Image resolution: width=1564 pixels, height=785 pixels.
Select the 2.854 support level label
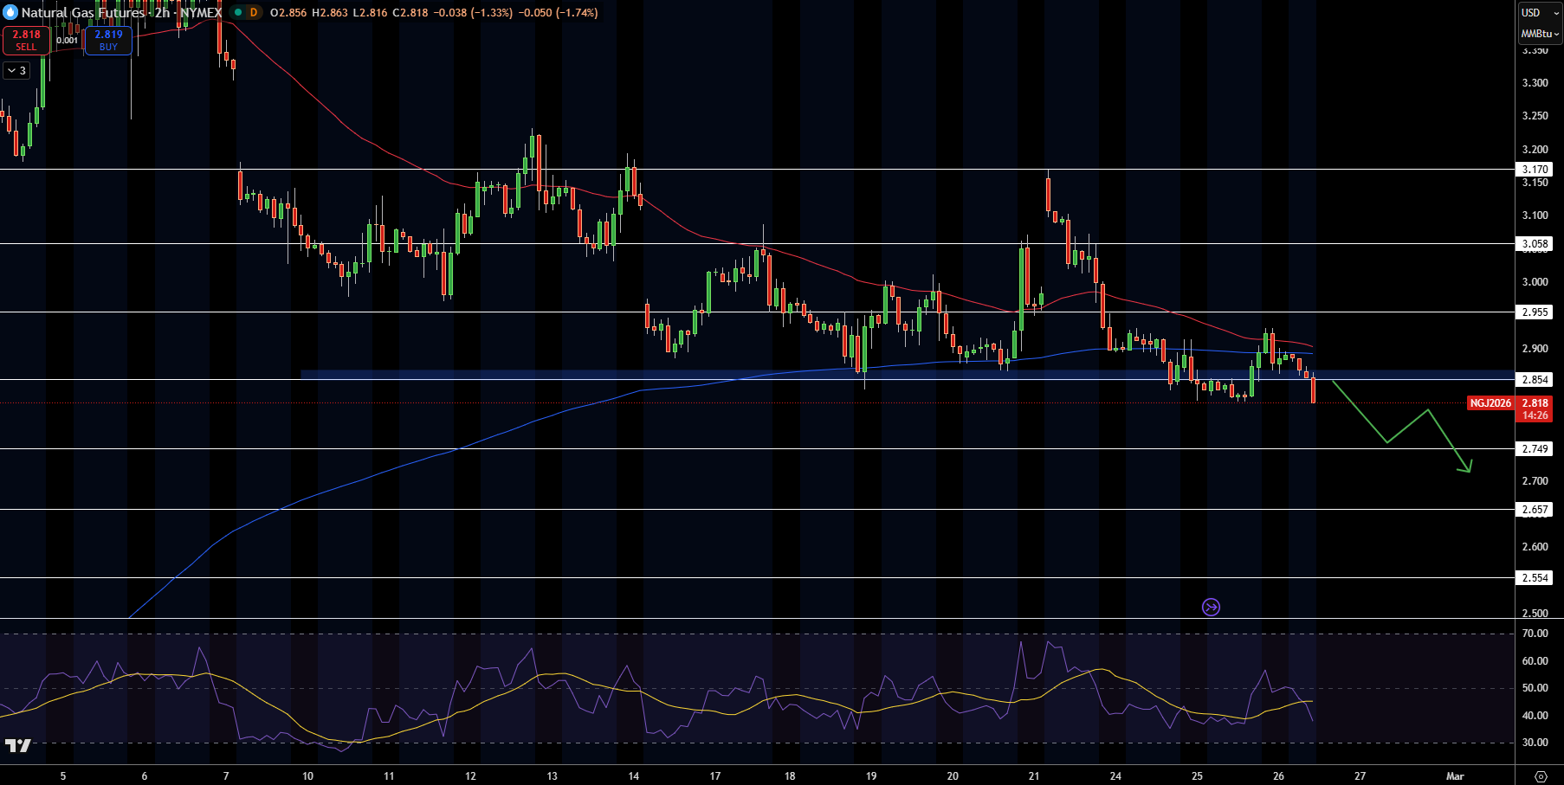click(x=1535, y=380)
